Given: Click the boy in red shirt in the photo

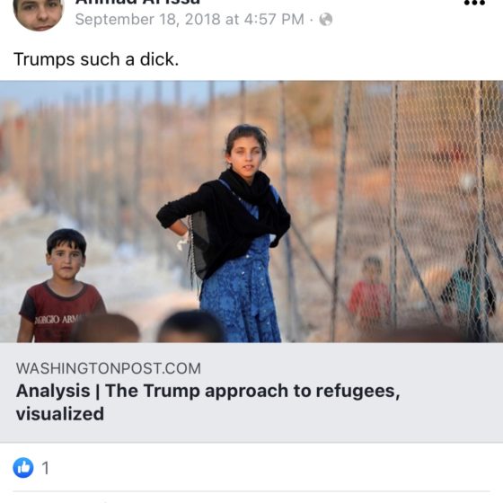Looking at the screenshot, I should pos(61,286).
